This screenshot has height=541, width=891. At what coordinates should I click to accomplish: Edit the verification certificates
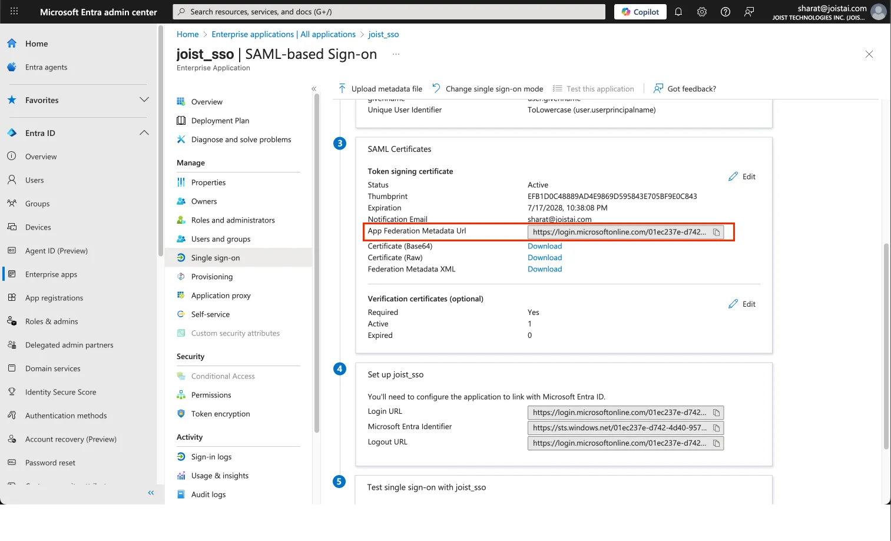click(x=742, y=304)
